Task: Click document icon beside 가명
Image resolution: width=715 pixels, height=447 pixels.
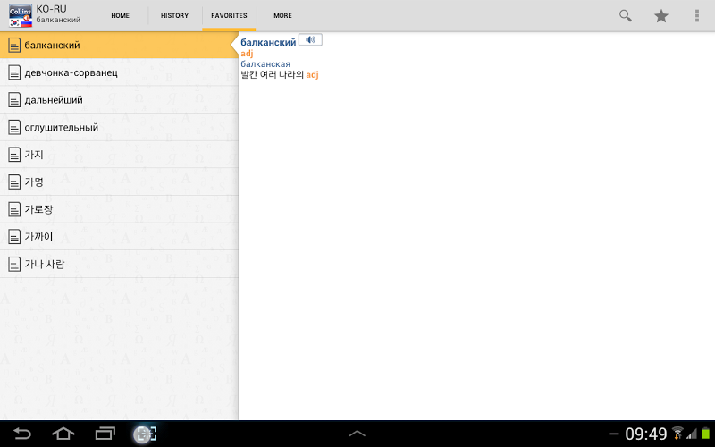Action: 14,182
